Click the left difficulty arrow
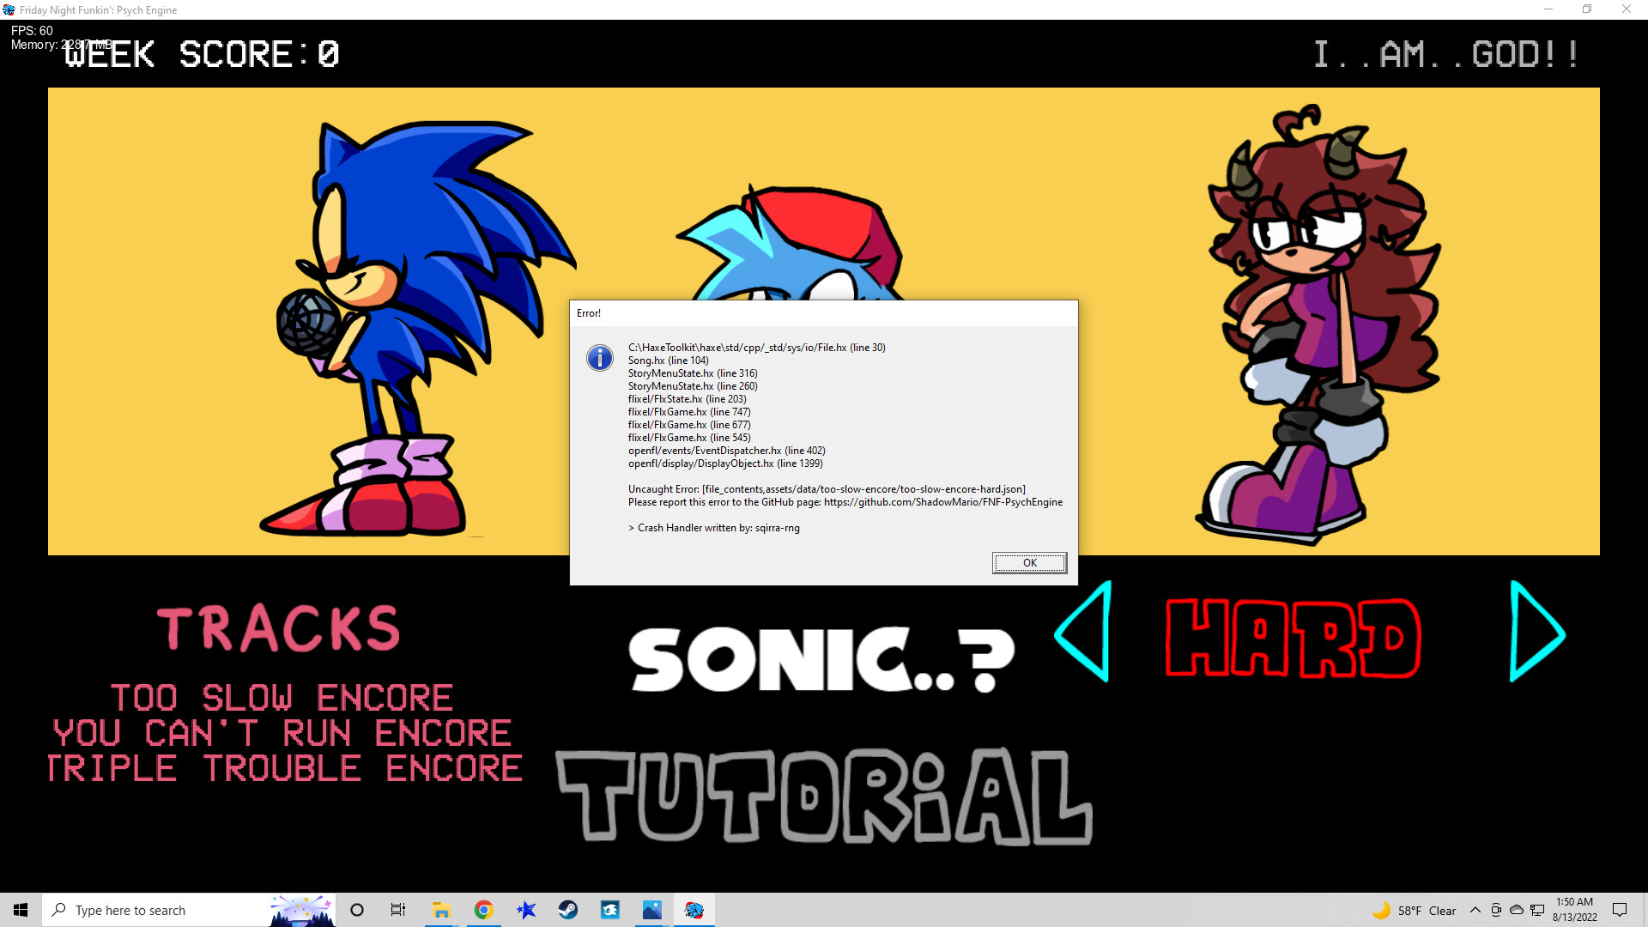The height and width of the screenshot is (927, 1648). [1085, 632]
